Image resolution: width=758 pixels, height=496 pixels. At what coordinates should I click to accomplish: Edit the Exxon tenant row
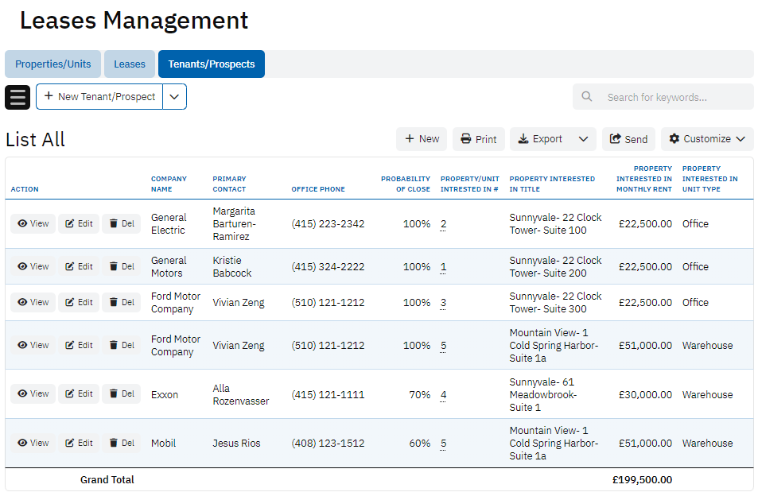[79, 394]
